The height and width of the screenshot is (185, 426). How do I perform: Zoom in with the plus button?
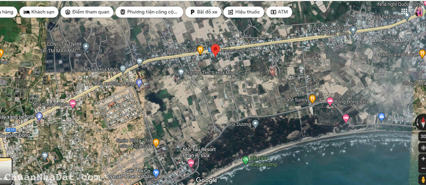423,159
